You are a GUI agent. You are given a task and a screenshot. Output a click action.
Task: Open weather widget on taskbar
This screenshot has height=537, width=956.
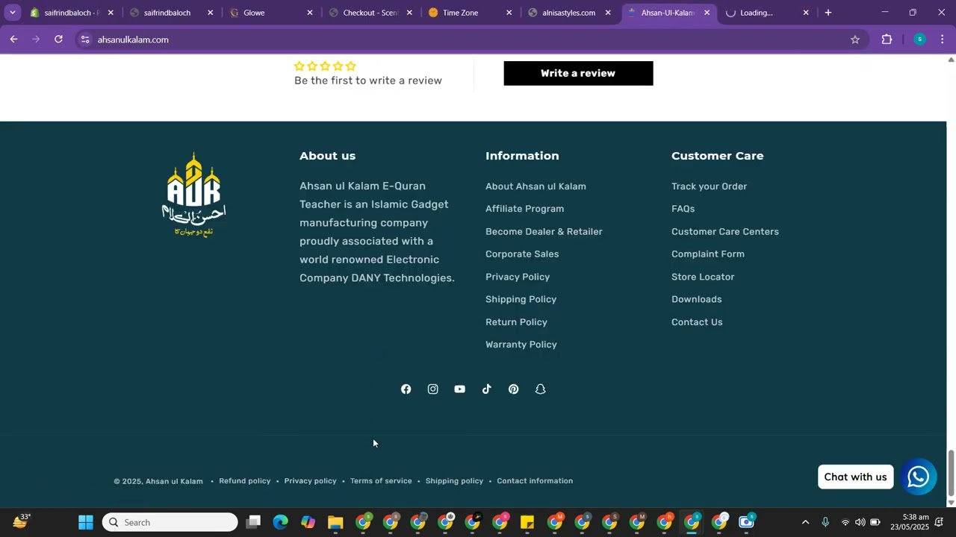point(21,521)
